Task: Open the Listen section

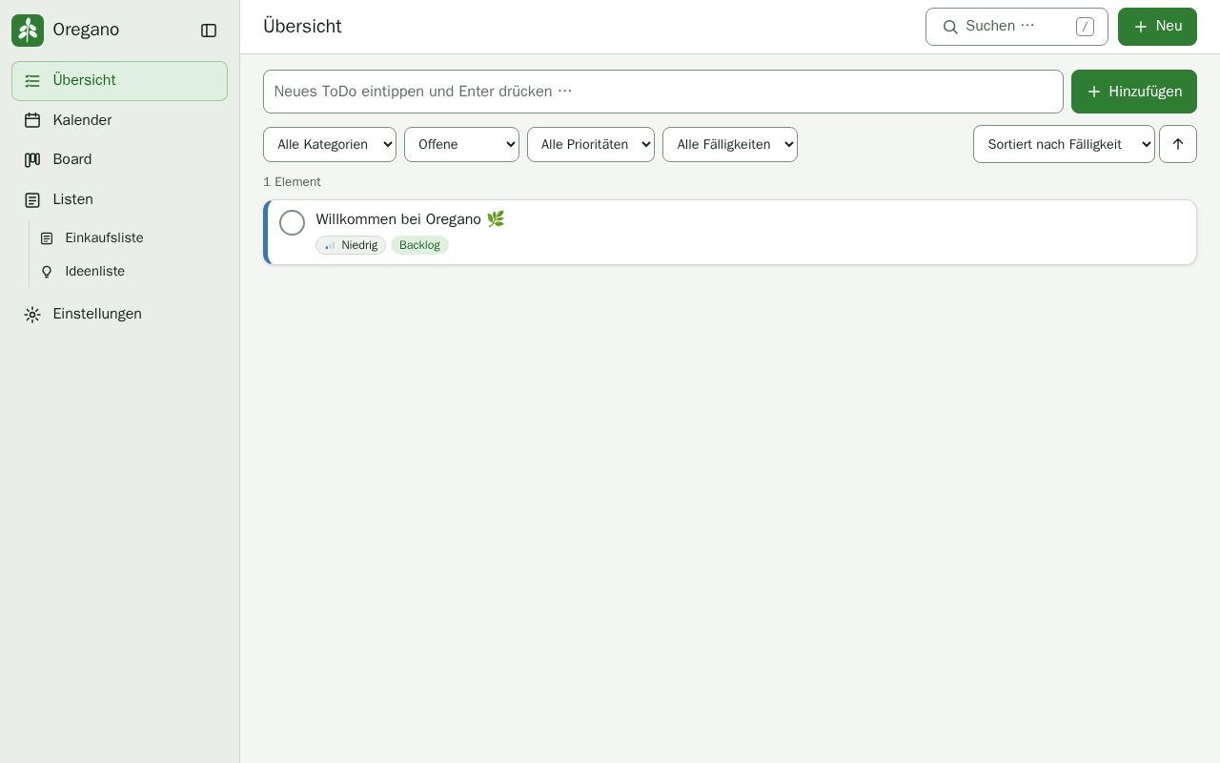Action: pyautogui.click(x=119, y=199)
